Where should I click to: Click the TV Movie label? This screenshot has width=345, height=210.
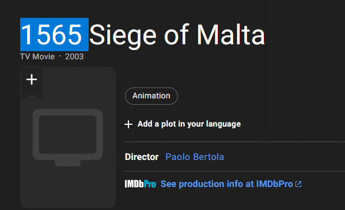(37, 57)
